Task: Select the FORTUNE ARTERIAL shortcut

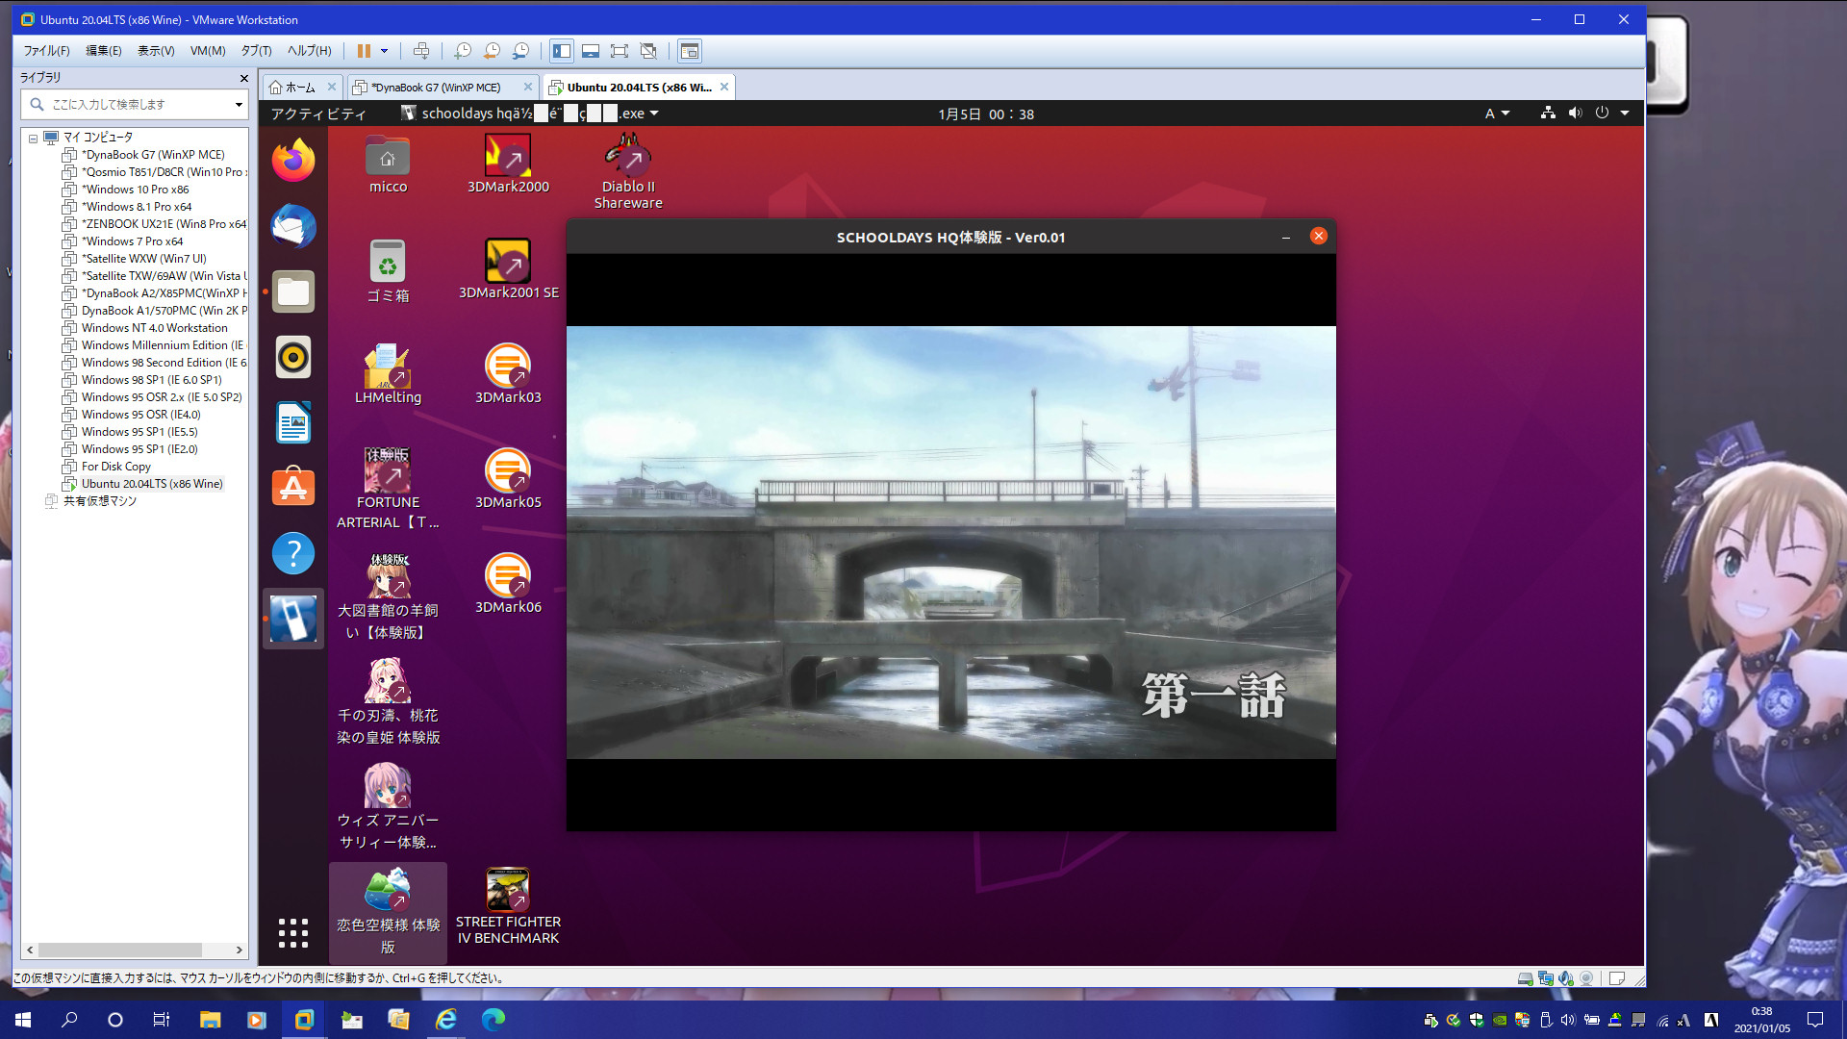Action: pyautogui.click(x=388, y=489)
